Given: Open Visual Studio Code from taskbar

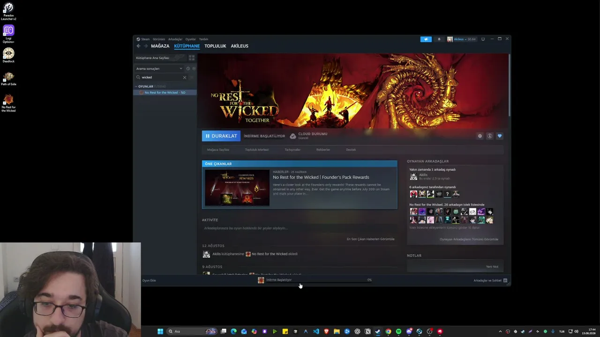Looking at the screenshot, I should pyautogui.click(x=316, y=331).
